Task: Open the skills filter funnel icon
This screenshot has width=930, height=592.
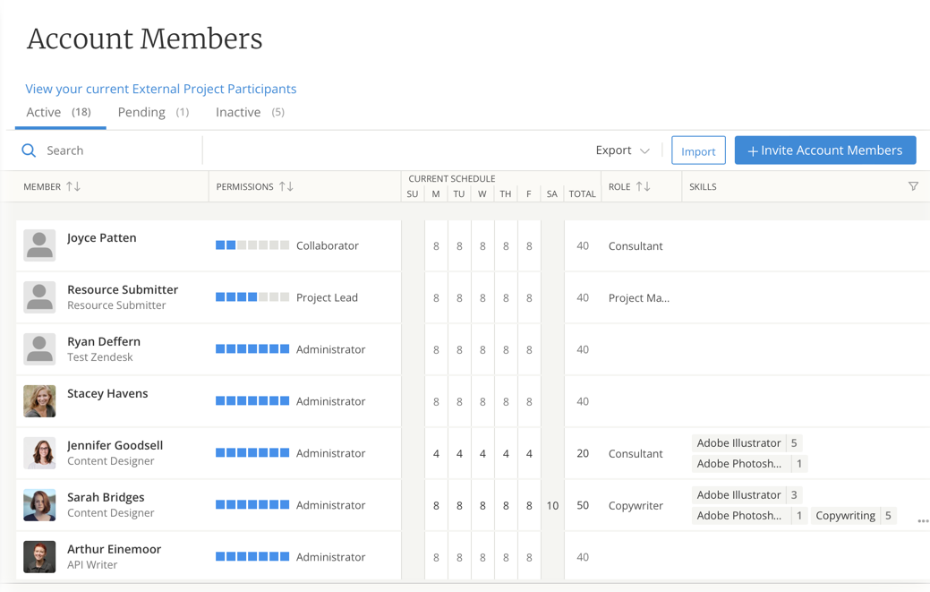Action: point(913,186)
